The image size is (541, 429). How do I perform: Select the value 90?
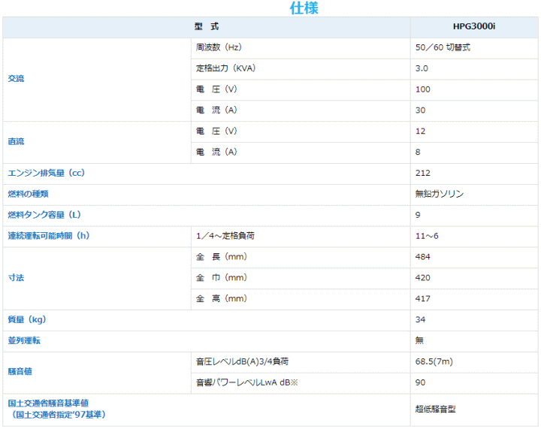420,382
